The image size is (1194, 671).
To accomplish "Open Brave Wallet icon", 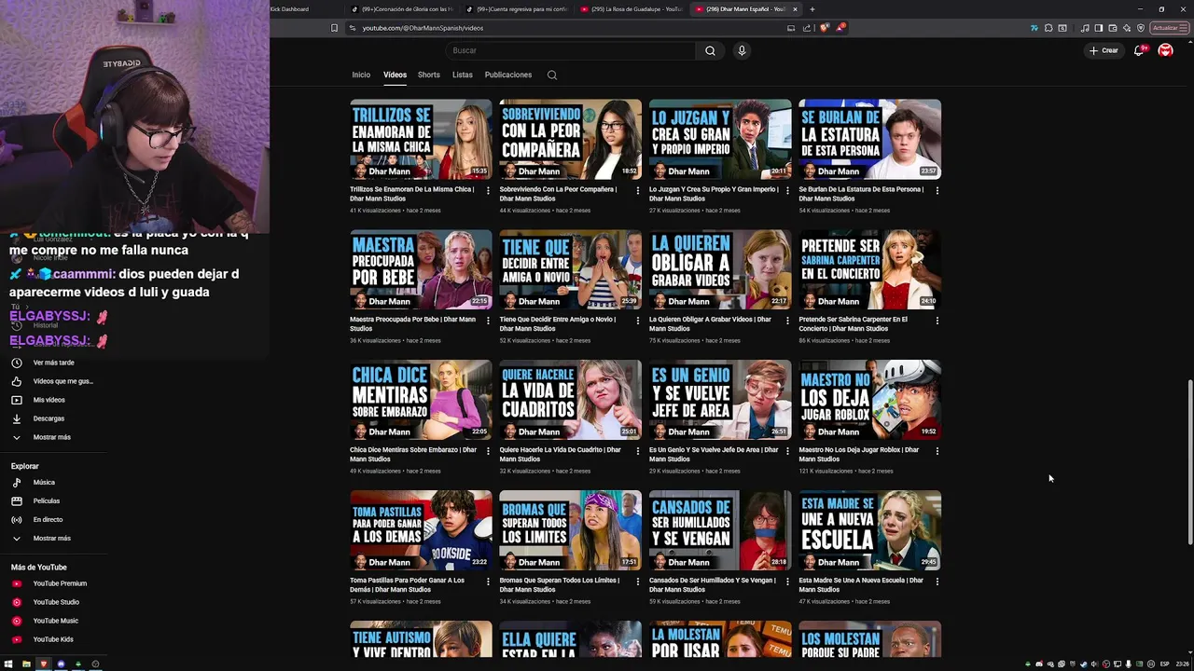I will (x=1112, y=28).
